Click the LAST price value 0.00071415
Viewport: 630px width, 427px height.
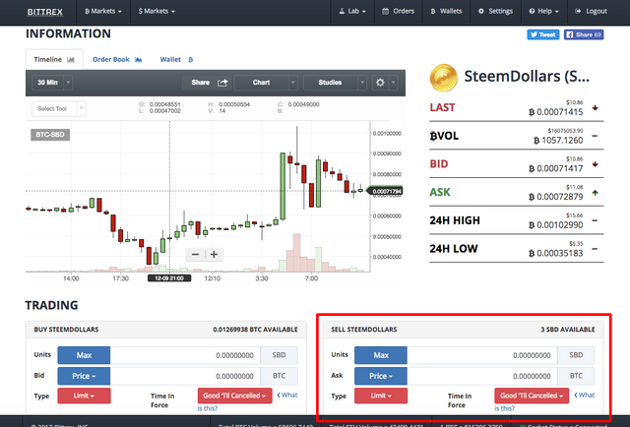556,112
